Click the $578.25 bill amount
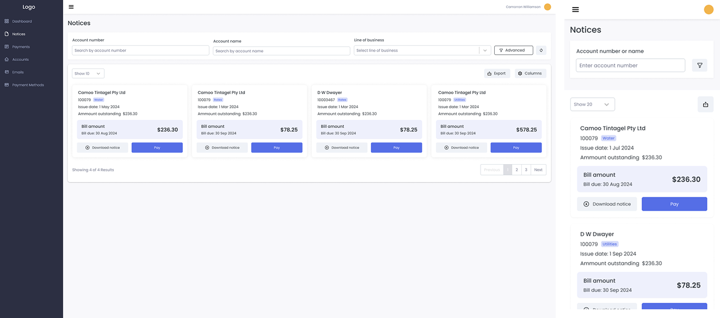 [526, 130]
